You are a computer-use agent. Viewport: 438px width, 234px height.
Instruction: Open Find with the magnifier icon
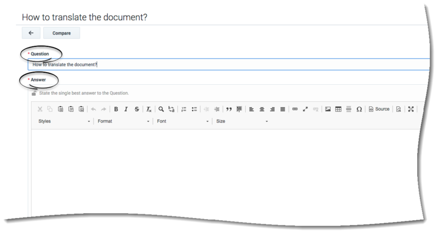[161, 109]
